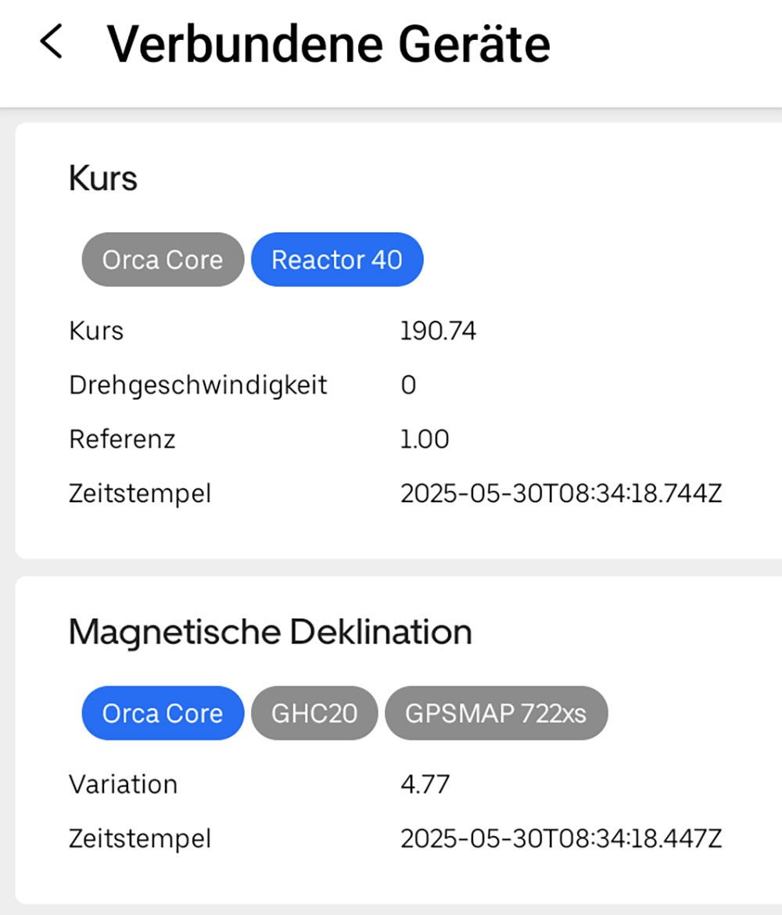Click the Referenz row label
Viewport: 782px width, 915px height.
point(122,440)
